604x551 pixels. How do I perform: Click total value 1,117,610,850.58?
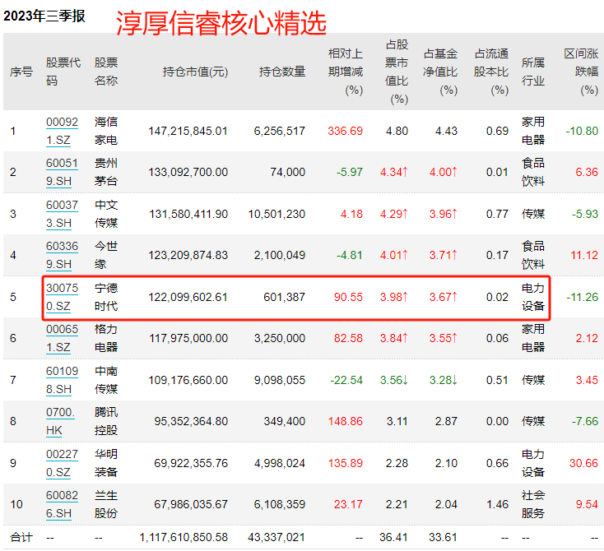click(184, 537)
